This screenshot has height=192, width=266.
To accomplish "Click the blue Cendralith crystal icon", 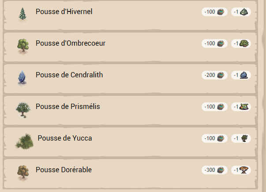I will [x=22, y=77].
